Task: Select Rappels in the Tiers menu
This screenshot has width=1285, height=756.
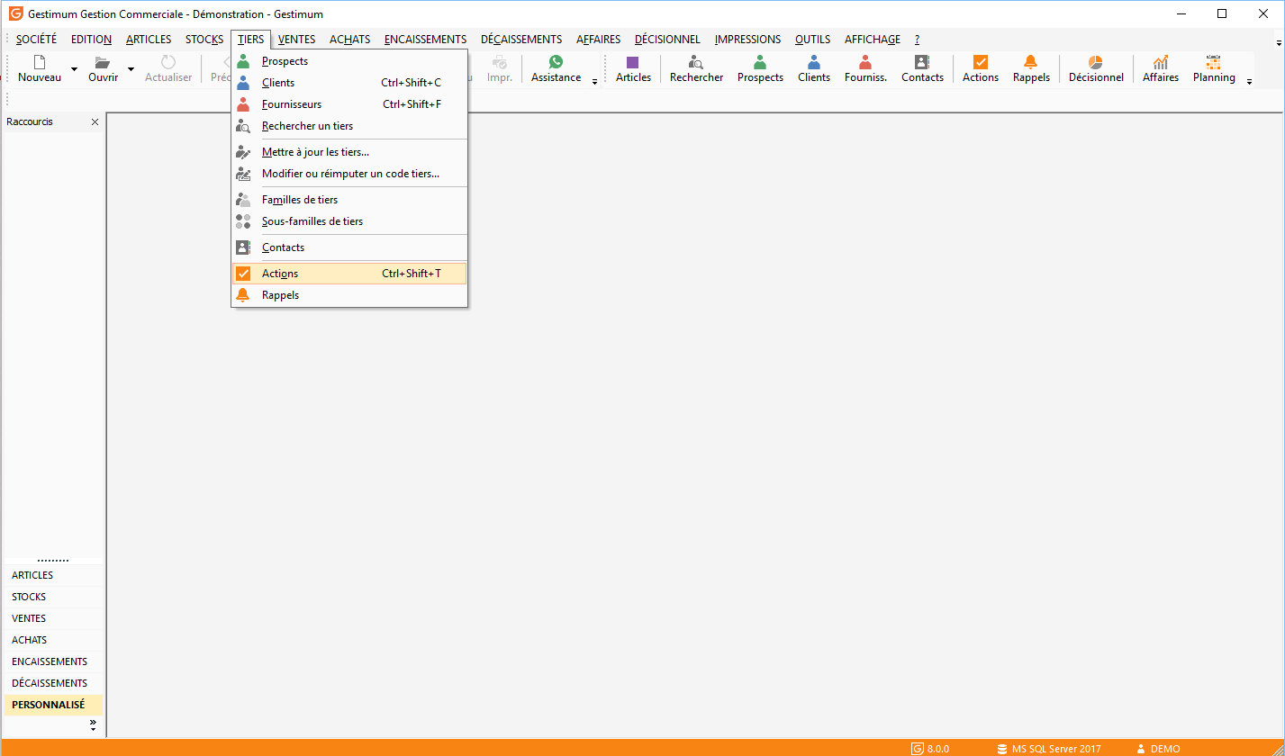Action: pos(349,295)
